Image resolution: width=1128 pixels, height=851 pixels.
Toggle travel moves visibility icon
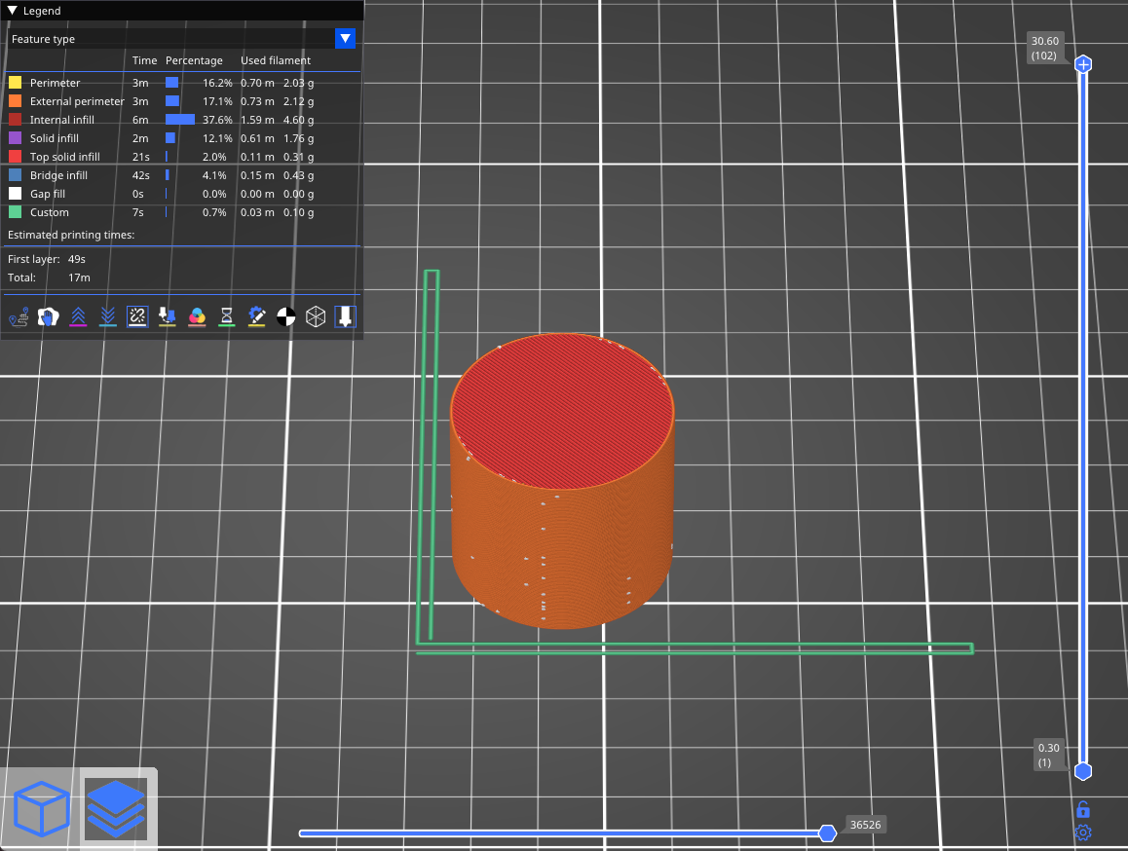19,316
